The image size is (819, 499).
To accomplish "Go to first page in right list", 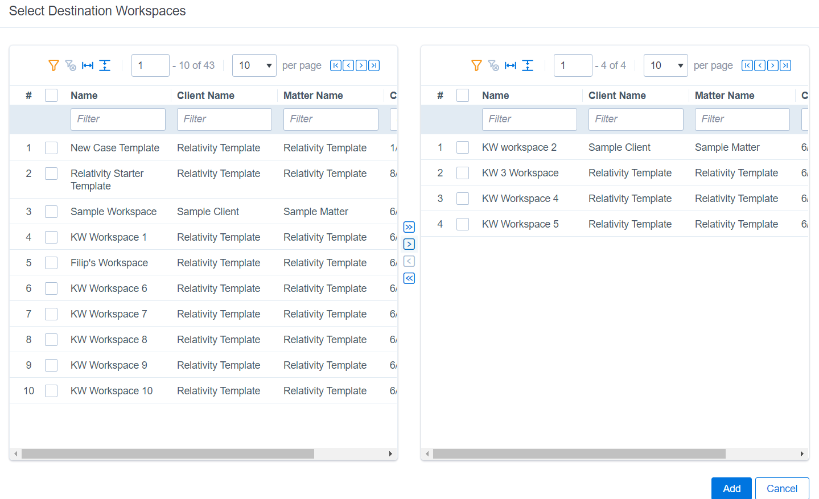I will [747, 65].
